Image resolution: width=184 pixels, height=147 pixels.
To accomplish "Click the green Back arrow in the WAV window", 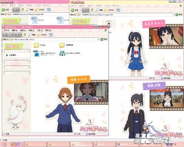I will click(3, 10).
